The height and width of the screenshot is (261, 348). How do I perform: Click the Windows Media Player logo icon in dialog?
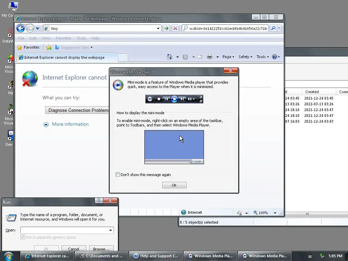coord(118,85)
